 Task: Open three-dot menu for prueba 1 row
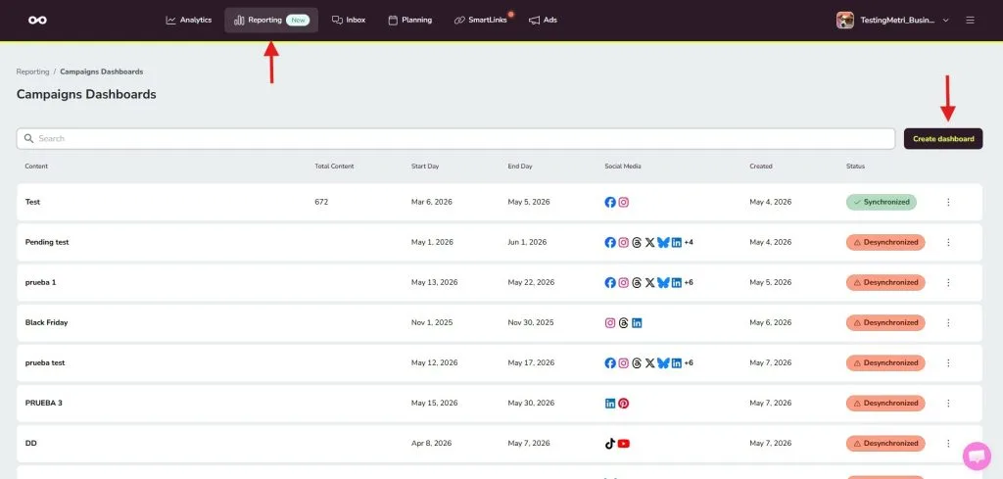948,283
